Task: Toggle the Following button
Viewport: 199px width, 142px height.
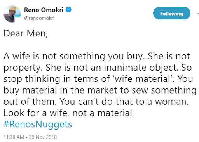Action: pyautogui.click(x=172, y=13)
